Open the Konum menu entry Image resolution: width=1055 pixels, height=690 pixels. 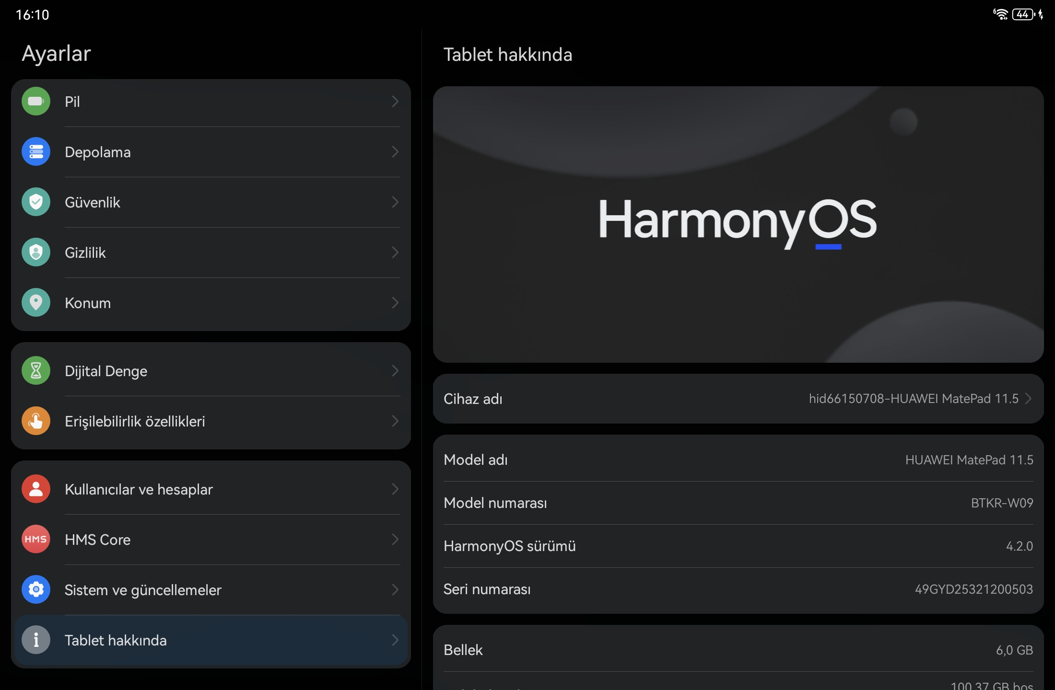point(211,302)
